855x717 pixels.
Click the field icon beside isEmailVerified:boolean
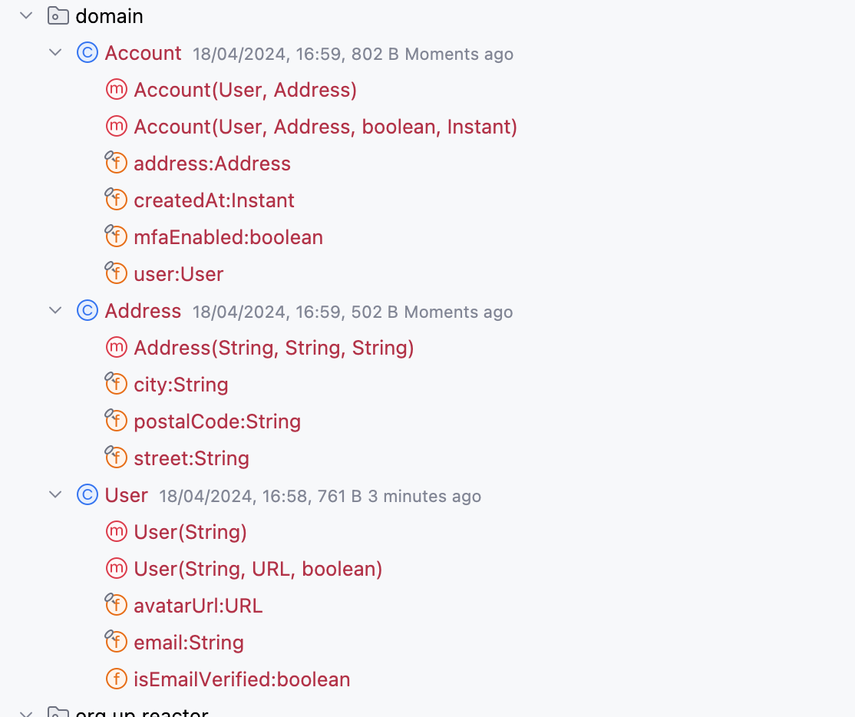click(116, 679)
